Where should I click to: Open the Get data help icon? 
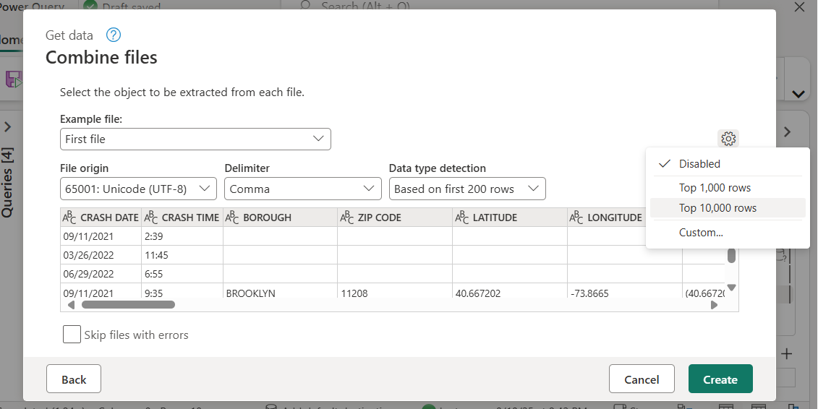114,35
